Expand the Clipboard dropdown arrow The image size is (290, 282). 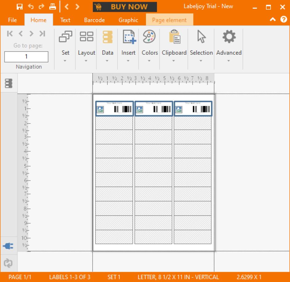[173, 61]
